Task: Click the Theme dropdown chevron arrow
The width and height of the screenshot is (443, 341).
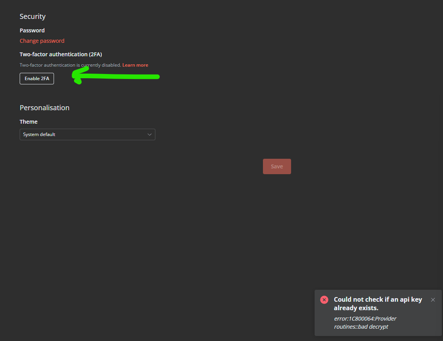Action: tap(150, 134)
